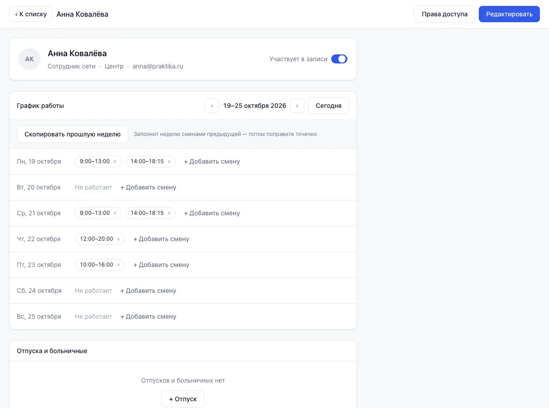
Task: Go back via 'К списку' button
Action: click(x=31, y=14)
